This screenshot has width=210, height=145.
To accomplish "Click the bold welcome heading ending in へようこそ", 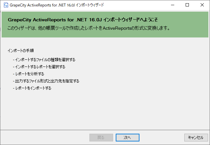I will [x=83, y=20].
